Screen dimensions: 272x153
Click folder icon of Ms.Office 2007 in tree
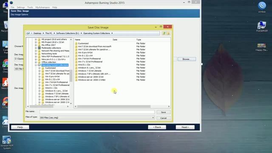pos(39,45)
